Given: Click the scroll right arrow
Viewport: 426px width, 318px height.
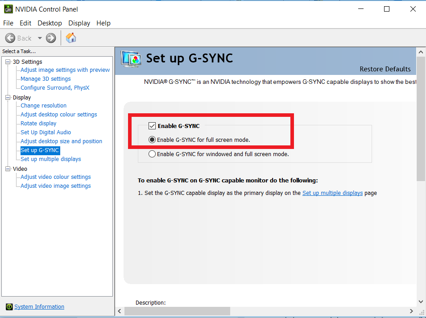Looking at the screenshot, I should point(411,311).
